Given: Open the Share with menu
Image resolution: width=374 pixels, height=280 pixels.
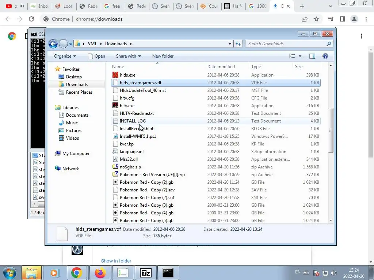Looking at the screenshot, I should coord(129,56).
